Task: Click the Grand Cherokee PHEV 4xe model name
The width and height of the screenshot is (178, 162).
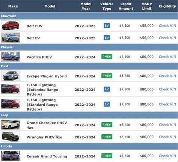Action: pos(47,125)
